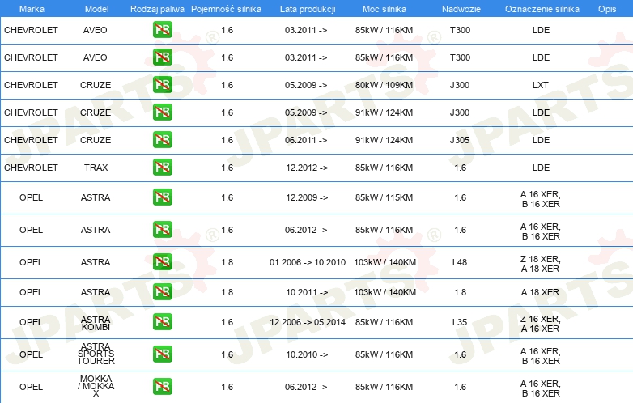Click the MOKKA / MOKKA X model cell
633x403 pixels.
[x=96, y=386]
